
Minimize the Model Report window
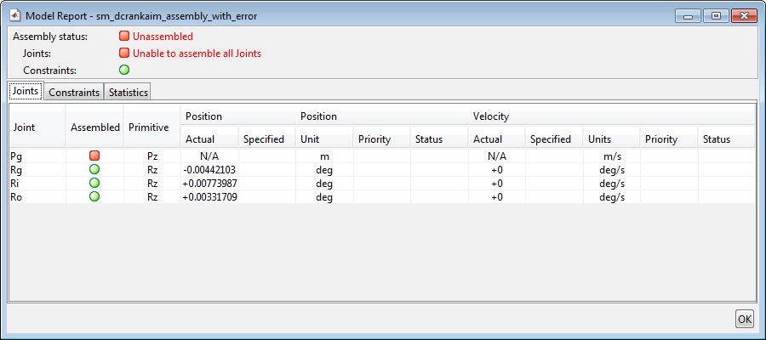689,16
